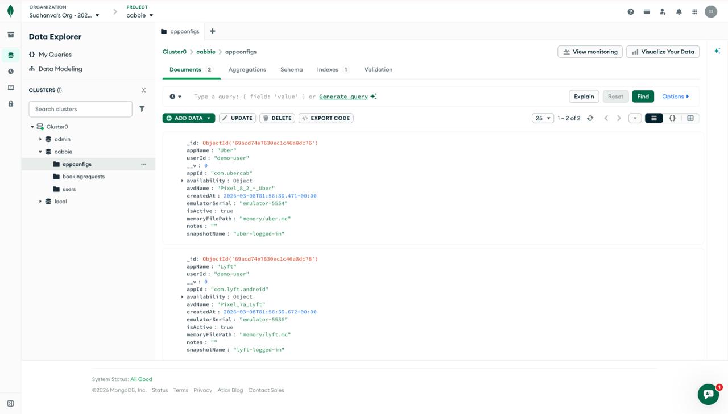Viewport: 728px width, 414px height.
Task: Collapse the cabbie database node
Action: [x=40, y=152]
